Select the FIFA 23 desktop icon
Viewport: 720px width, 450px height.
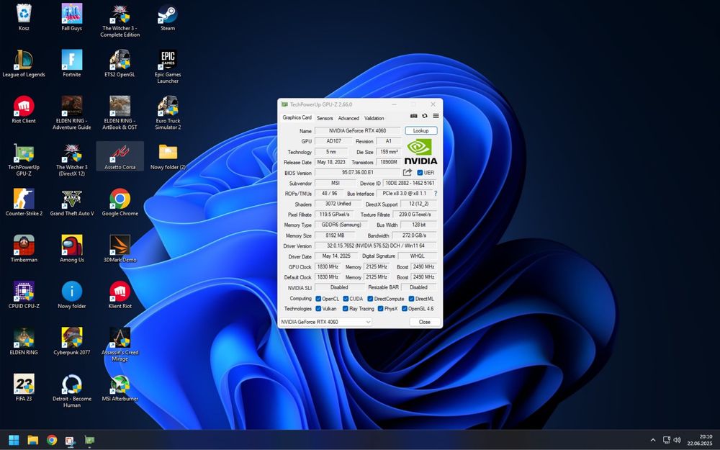24,388
